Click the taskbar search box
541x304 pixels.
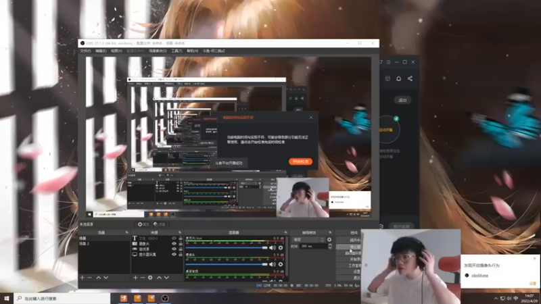click(x=62, y=298)
